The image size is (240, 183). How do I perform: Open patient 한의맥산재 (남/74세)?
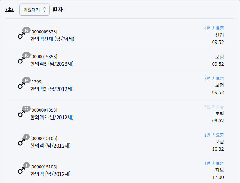tap(52, 39)
